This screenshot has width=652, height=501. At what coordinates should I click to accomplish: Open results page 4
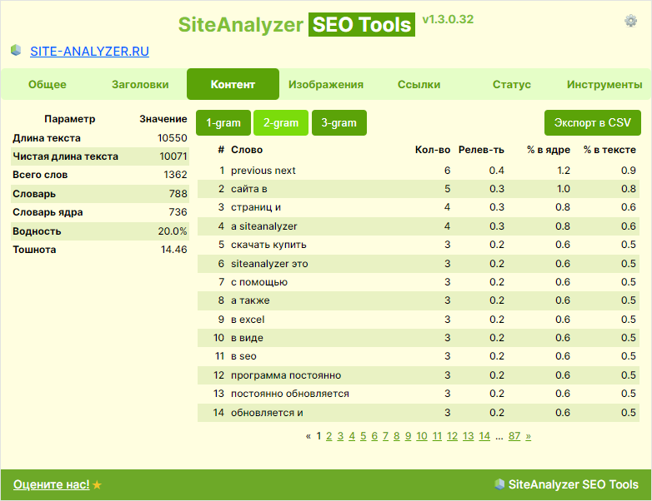(x=352, y=436)
